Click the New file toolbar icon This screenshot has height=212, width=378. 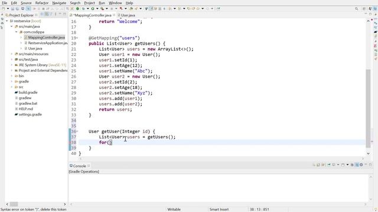pyautogui.click(x=4, y=9)
